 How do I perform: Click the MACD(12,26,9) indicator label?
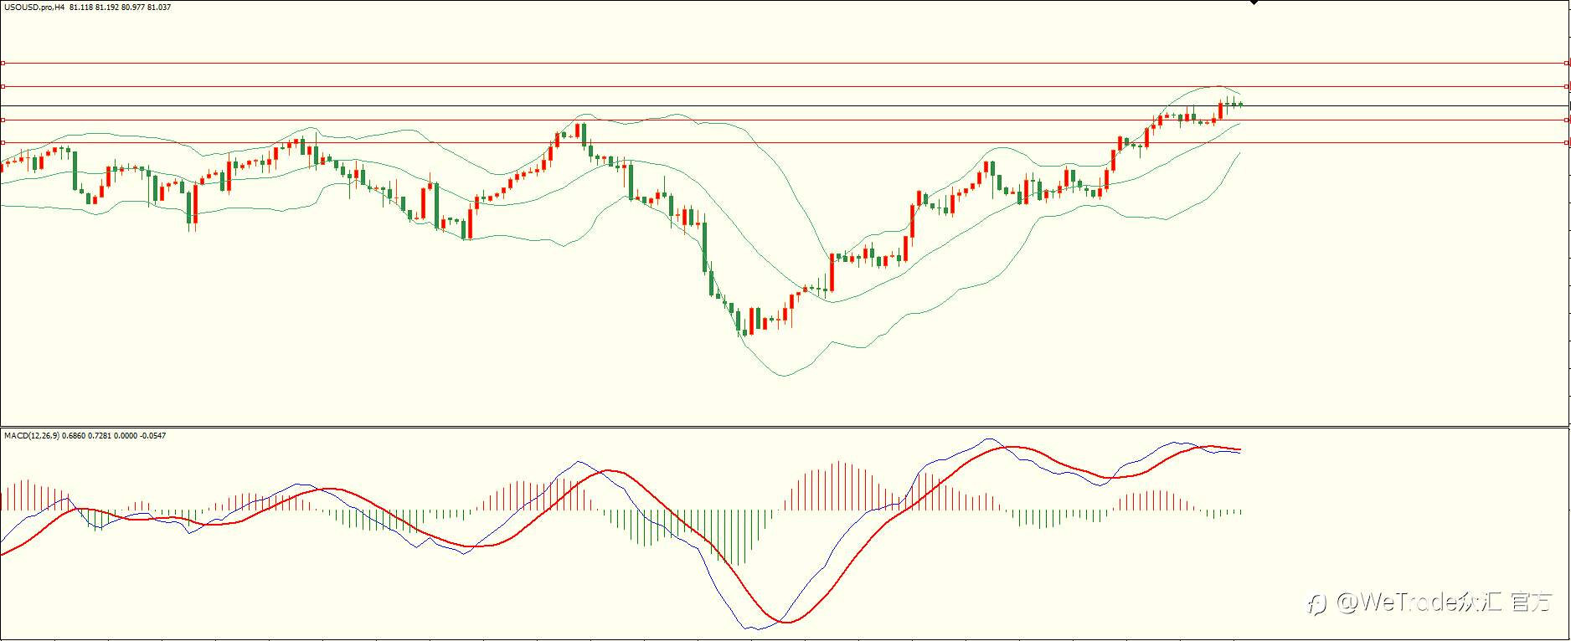[32, 435]
